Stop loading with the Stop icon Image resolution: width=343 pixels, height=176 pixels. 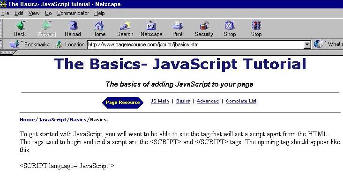tap(256, 25)
